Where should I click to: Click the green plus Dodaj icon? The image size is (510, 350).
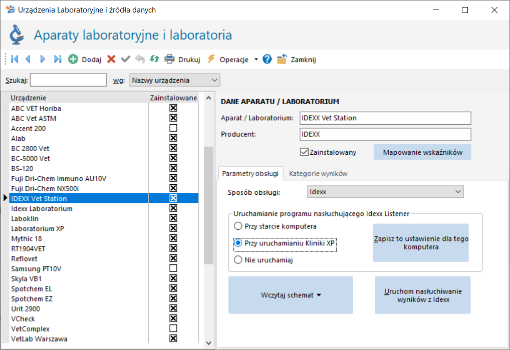73,59
